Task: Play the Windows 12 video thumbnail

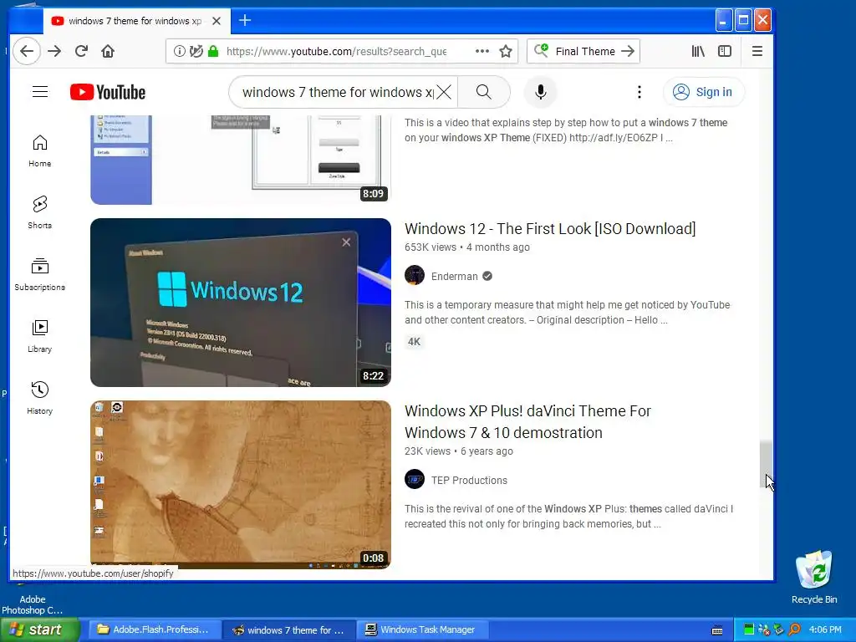Action: (240, 303)
